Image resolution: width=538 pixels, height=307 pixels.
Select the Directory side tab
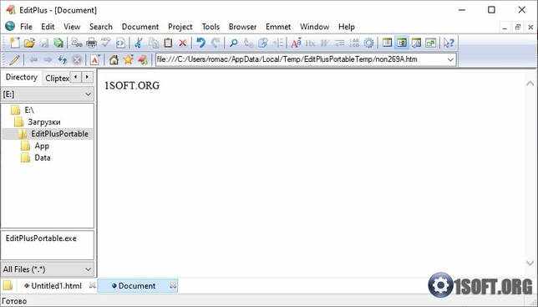[21, 77]
